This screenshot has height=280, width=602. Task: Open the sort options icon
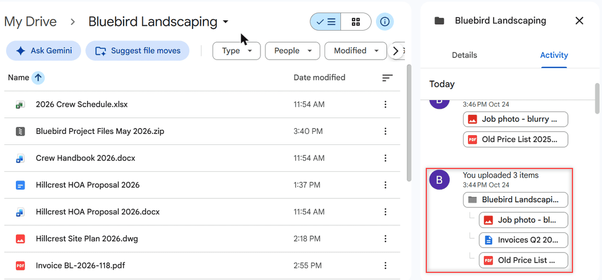[x=387, y=78]
